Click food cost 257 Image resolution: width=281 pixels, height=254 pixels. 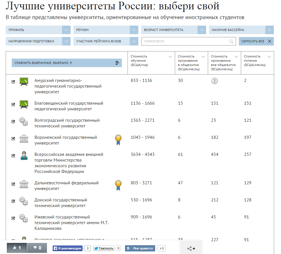click(x=248, y=154)
